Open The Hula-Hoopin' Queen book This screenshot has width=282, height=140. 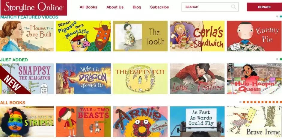tap(254, 79)
